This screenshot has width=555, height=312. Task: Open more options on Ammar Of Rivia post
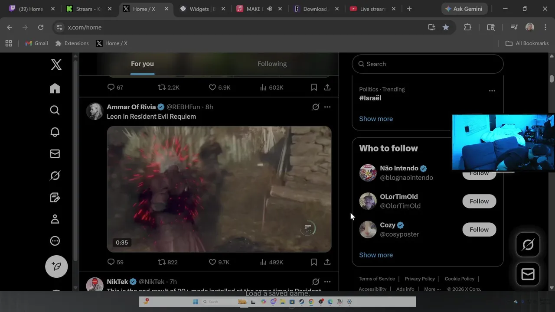(x=327, y=107)
